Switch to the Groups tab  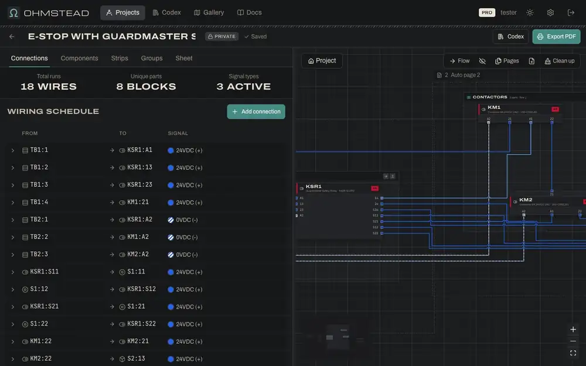(152, 58)
